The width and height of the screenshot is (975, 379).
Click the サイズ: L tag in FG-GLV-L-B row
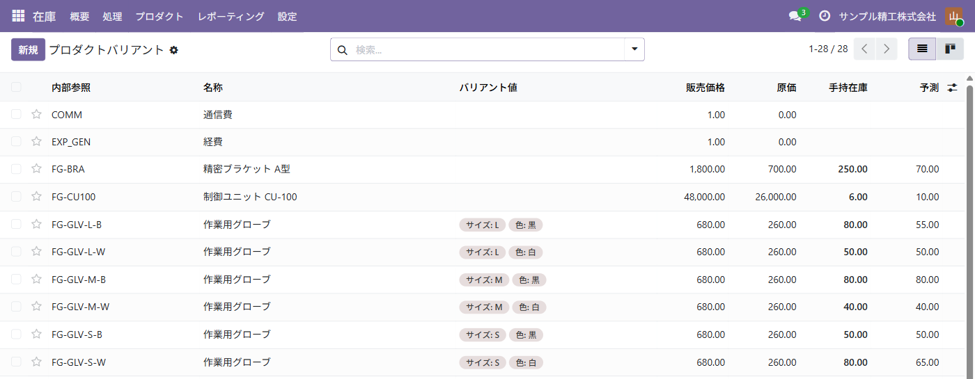[483, 225]
